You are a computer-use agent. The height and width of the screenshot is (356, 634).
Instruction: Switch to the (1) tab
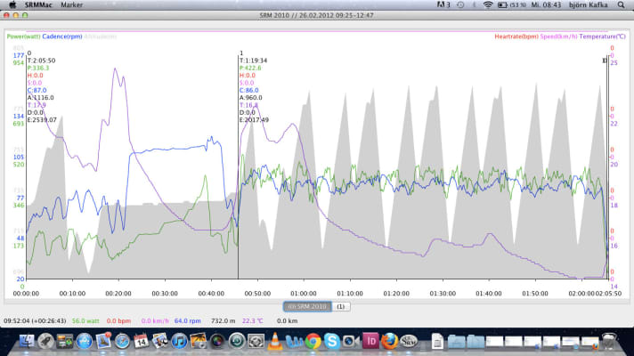pos(342,306)
